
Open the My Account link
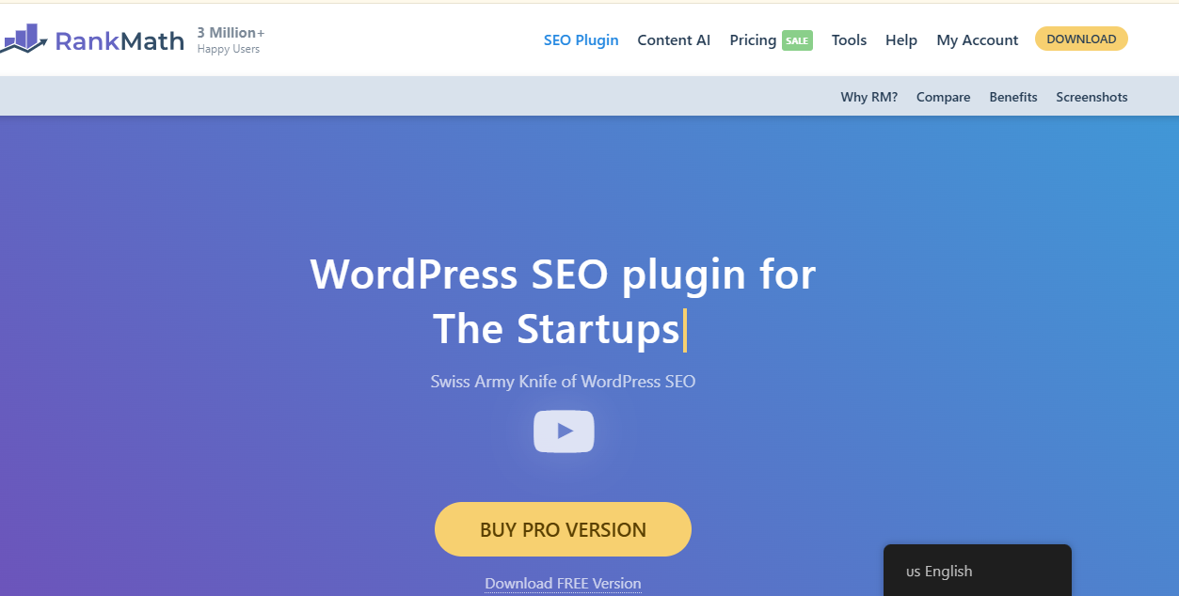(x=978, y=40)
